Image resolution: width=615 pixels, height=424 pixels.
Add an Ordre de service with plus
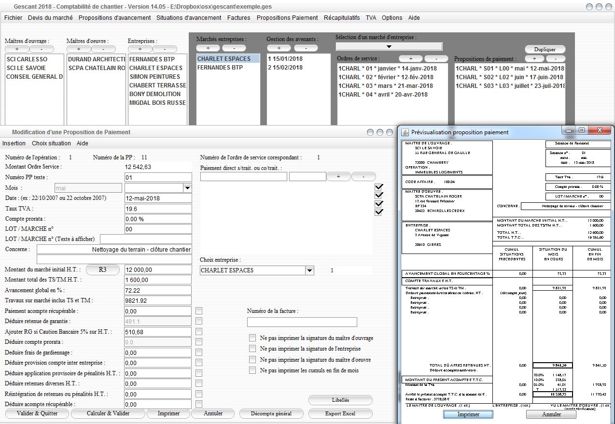410,59
